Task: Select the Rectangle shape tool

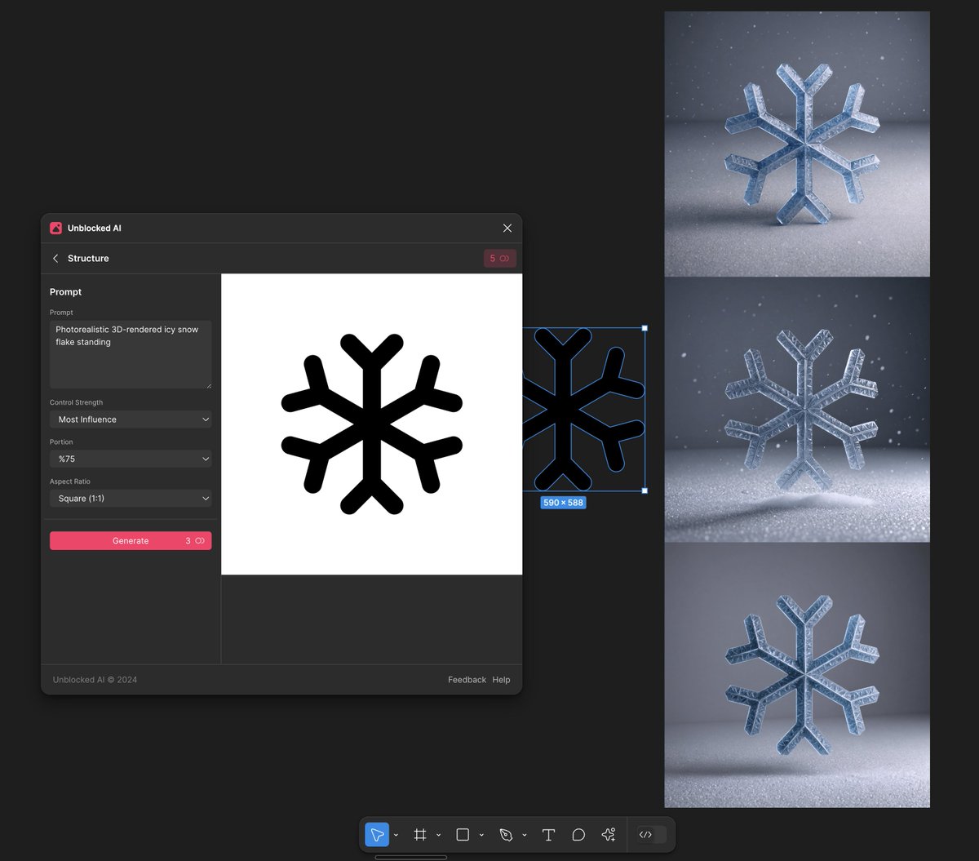Action: (463, 835)
